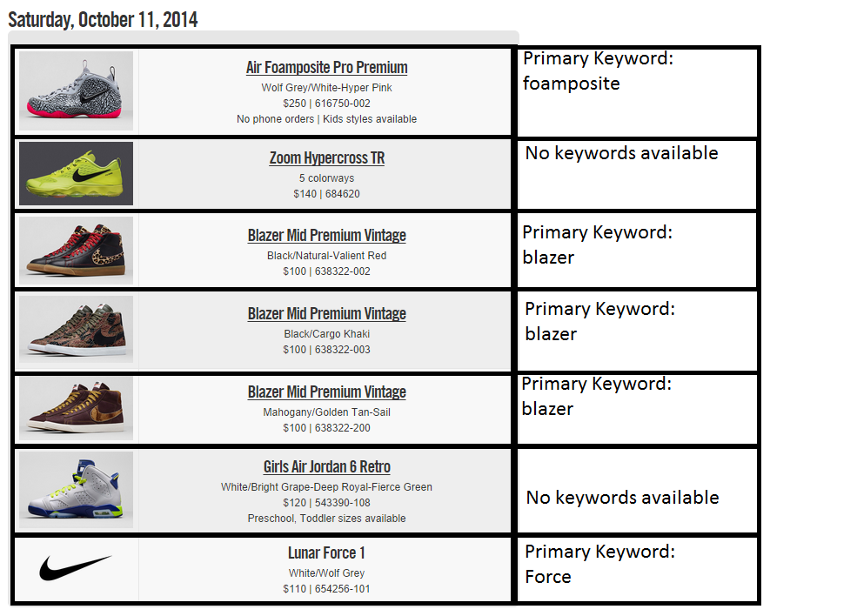Open the Zoom Hypercross TR link

(x=326, y=158)
